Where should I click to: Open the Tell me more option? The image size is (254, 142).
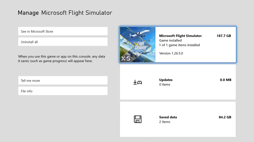[x=63, y=80]
